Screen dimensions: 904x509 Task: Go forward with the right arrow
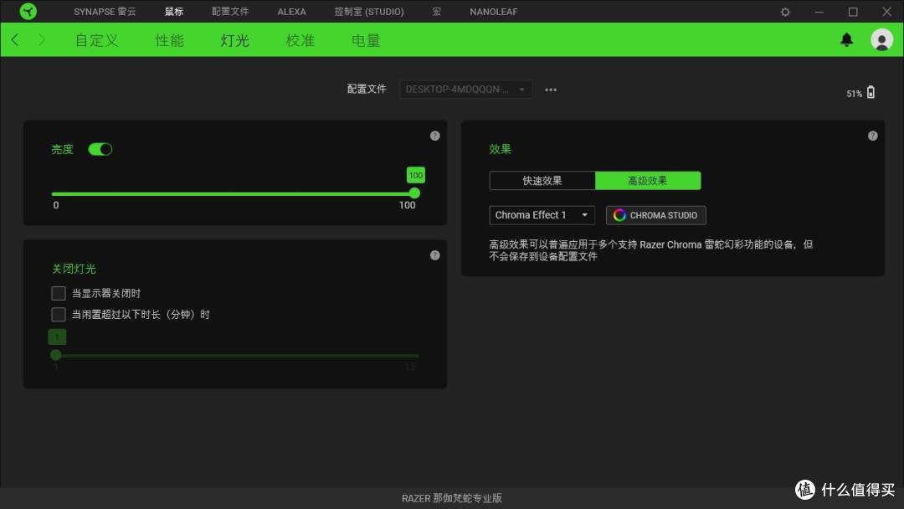coord(42,40)
